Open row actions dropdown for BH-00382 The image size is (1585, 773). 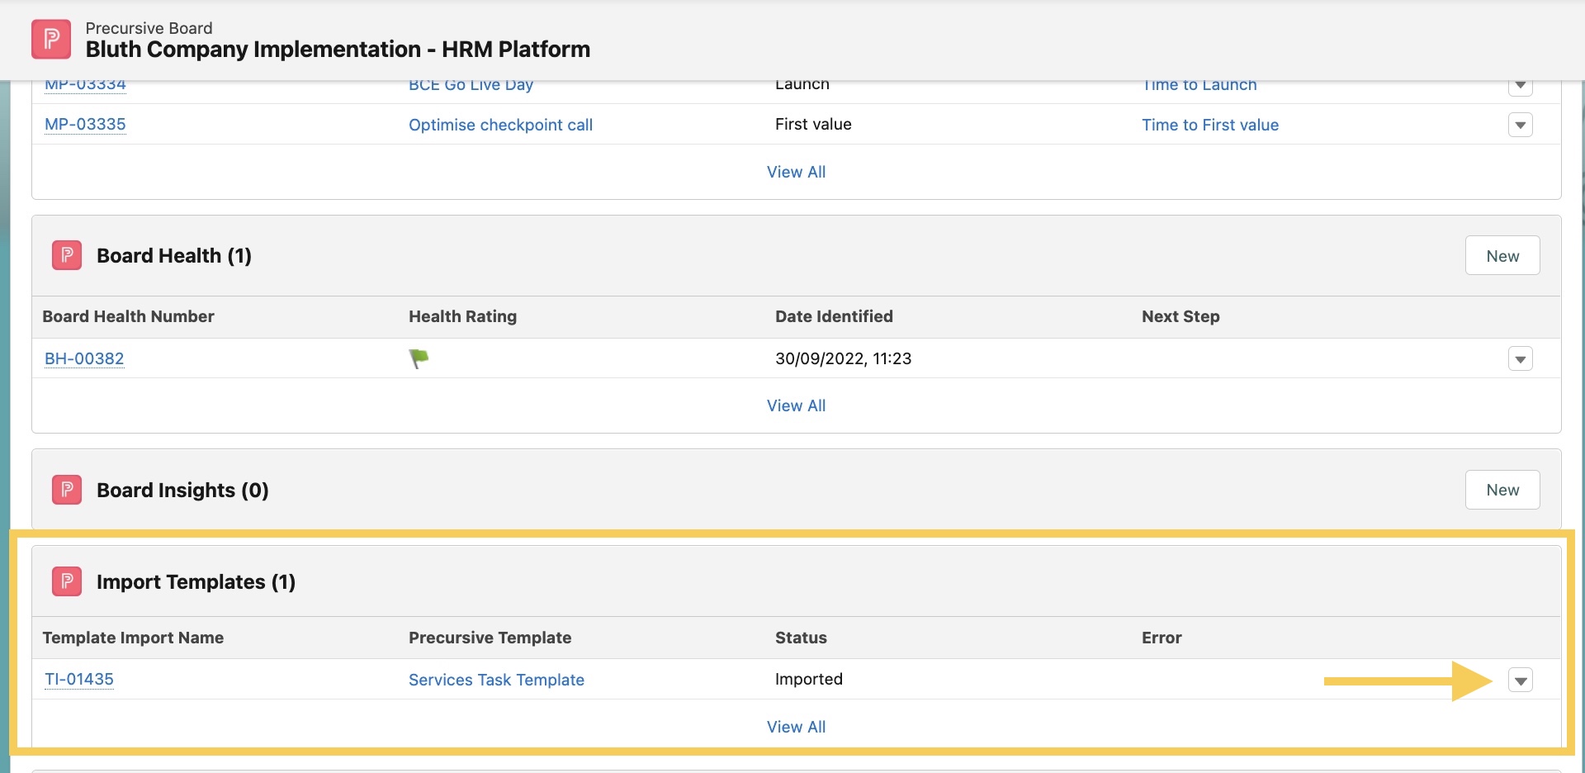(x=1520, y=358)
